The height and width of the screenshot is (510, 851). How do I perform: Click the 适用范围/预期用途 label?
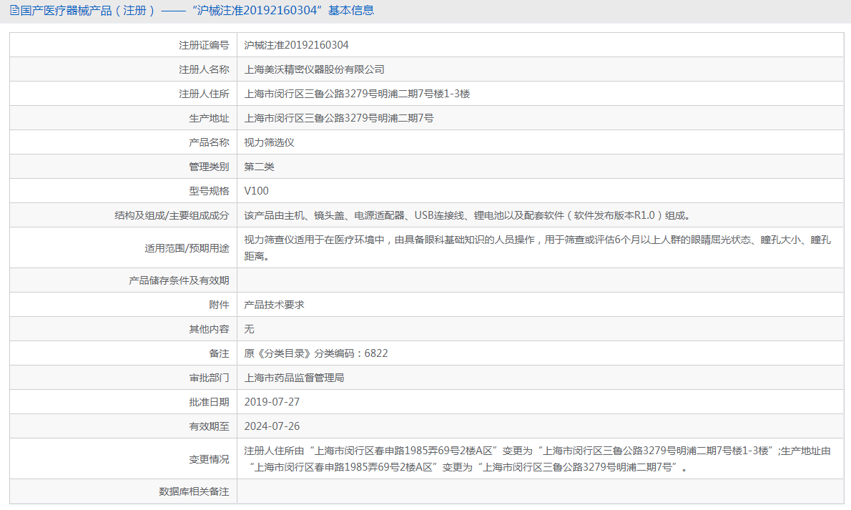(187, 248)
